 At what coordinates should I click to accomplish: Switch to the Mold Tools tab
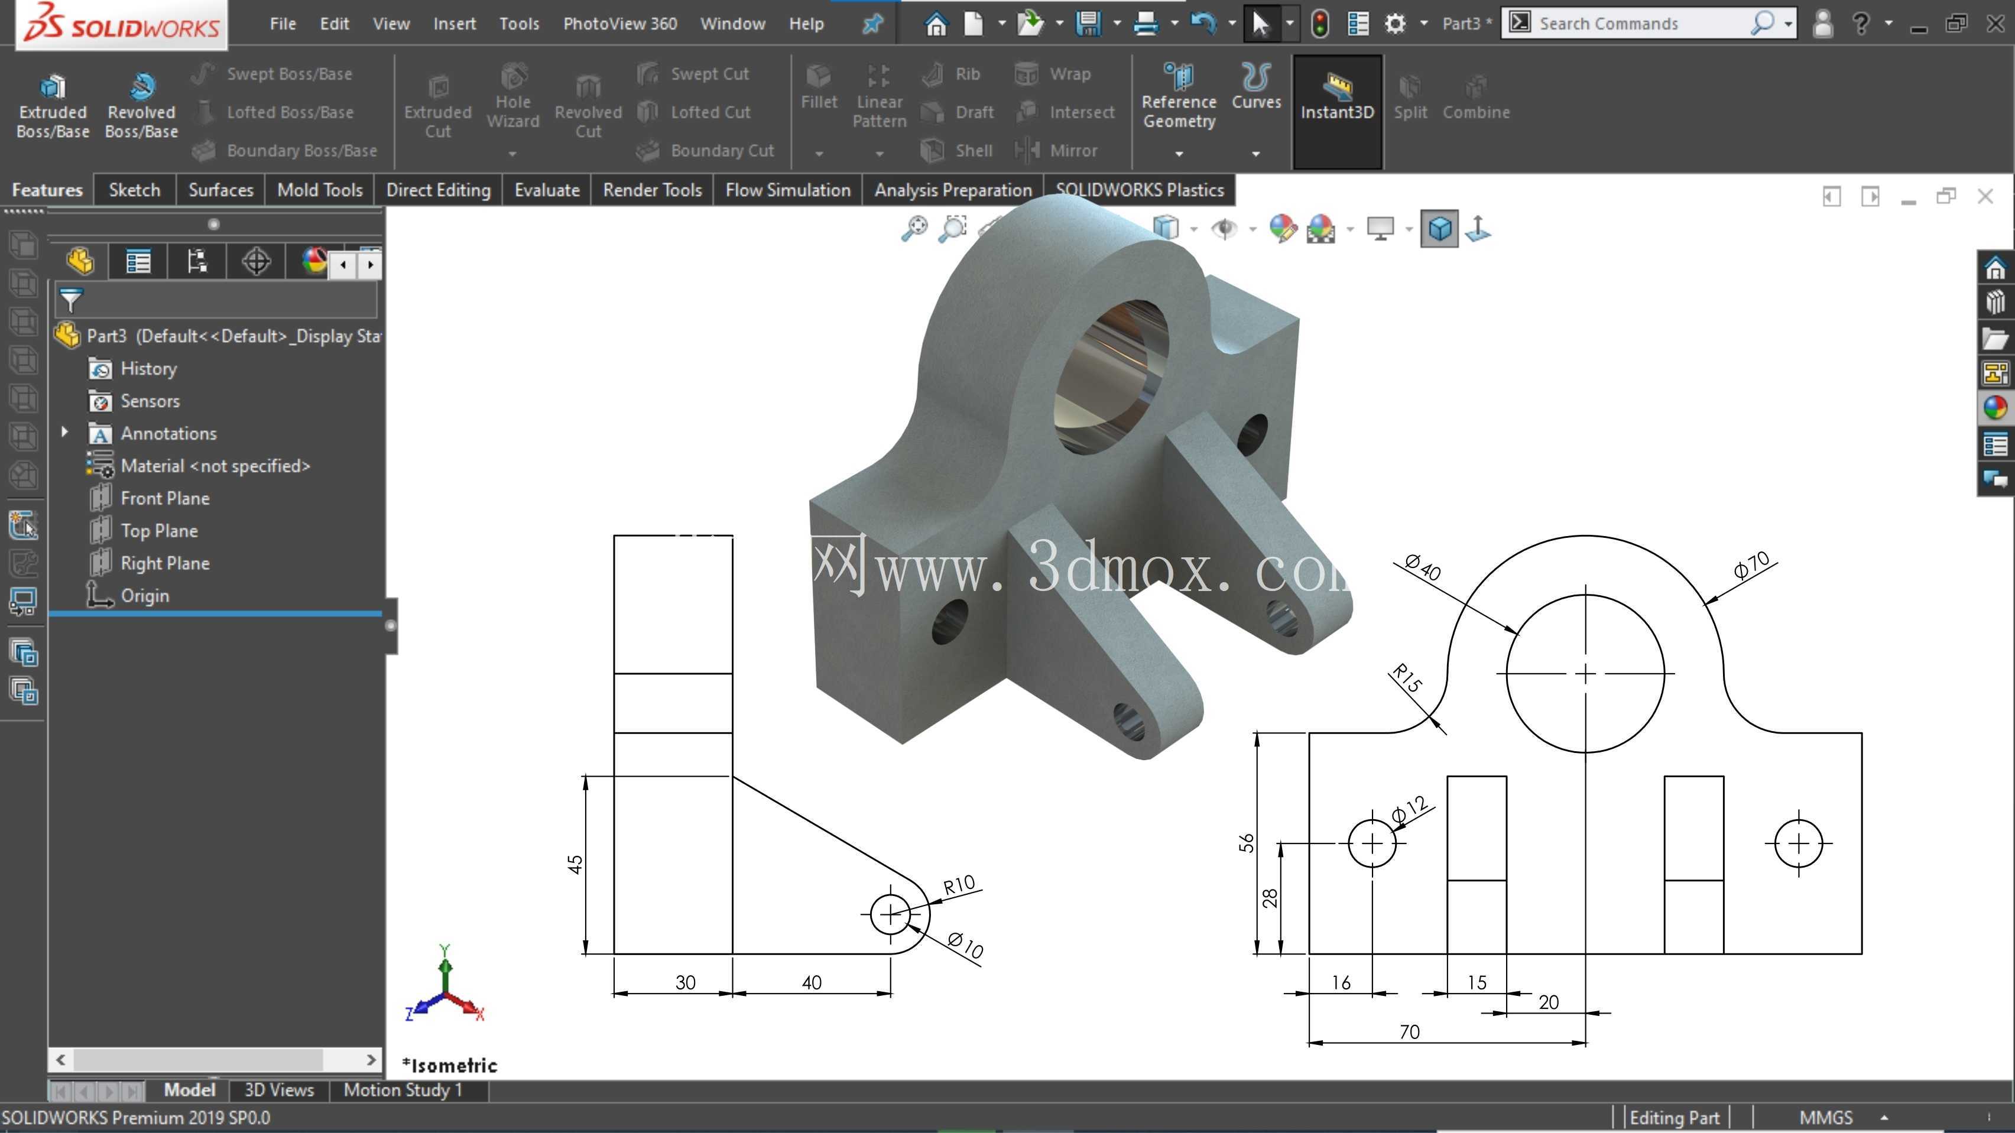point(320,190)
